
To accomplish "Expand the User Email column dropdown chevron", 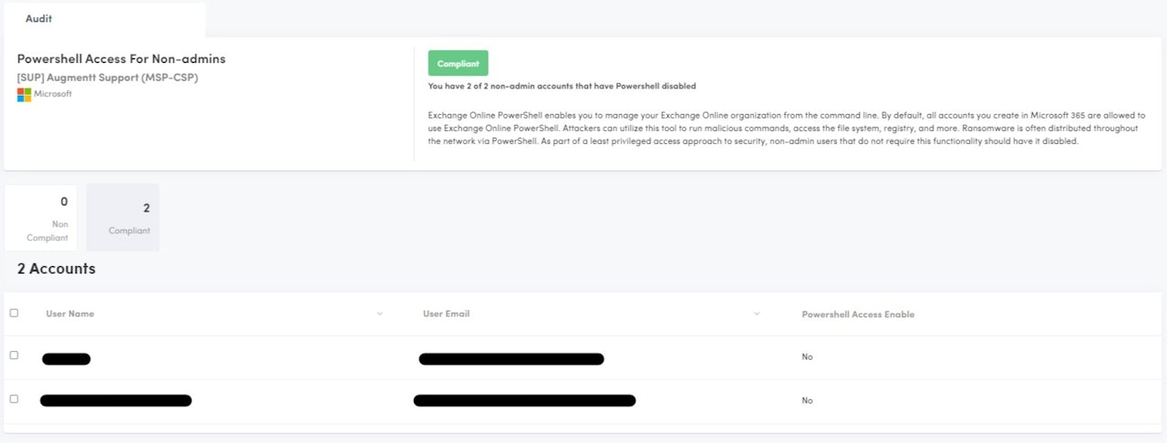I will point(757,314).
